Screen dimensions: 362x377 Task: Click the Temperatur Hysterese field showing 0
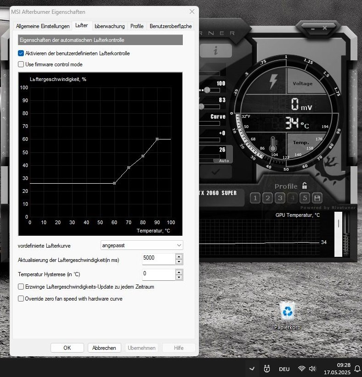tap(159, 274)
